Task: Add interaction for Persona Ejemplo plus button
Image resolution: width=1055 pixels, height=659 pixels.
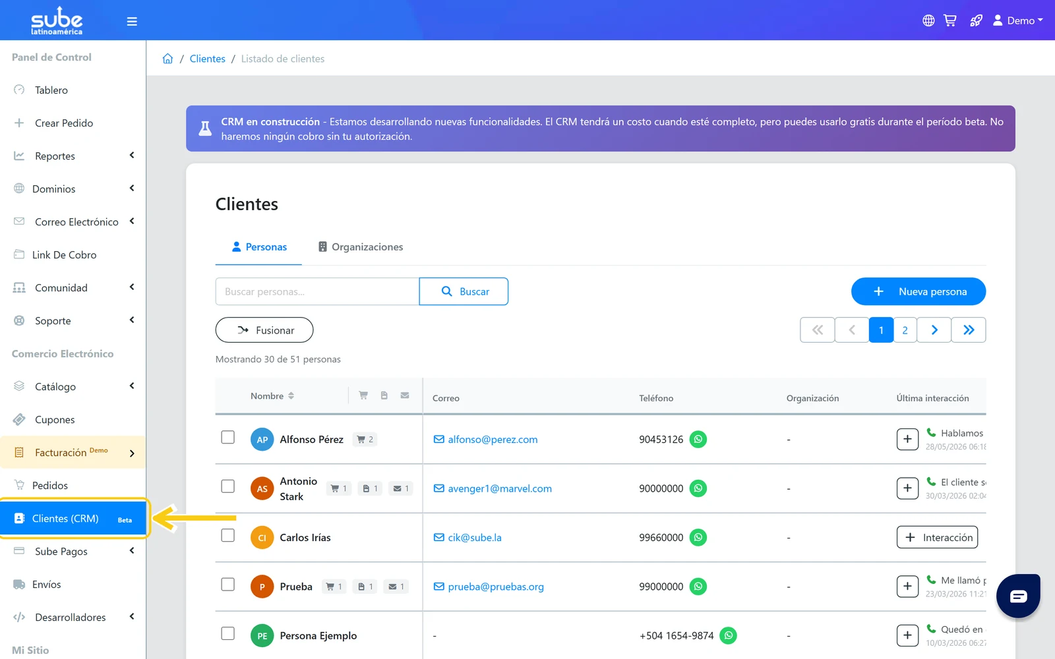Action: point(907,635)
